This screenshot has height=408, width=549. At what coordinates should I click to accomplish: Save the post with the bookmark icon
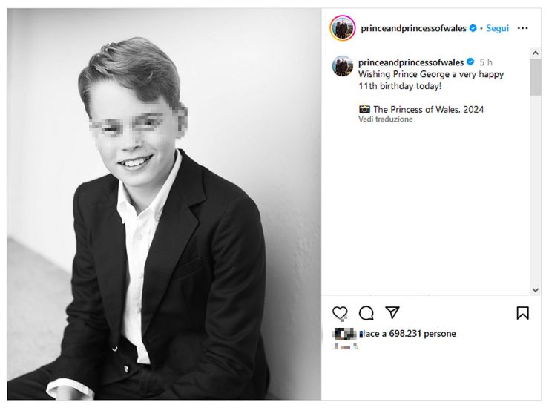pyautogui.click(x=523, y=313)
